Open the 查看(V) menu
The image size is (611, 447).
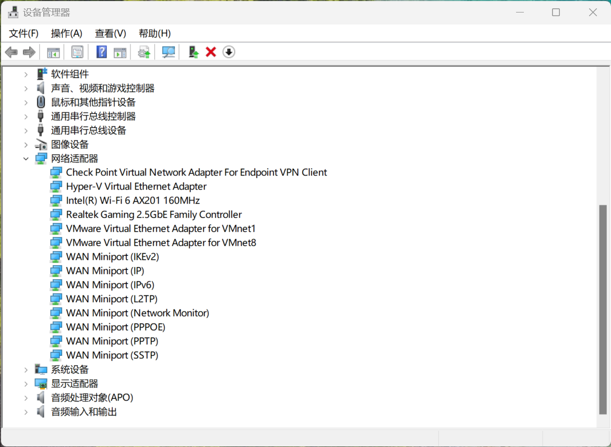tap(111, 33)
